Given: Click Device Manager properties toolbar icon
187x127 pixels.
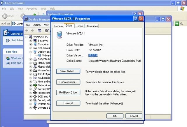Looking at the screenshot, I should (x=46, y=31).
